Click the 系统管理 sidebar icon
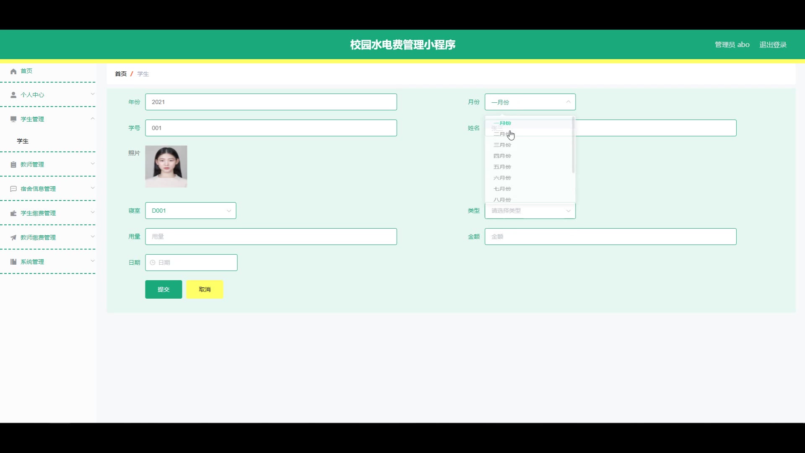Screen dimensions: 805x453 pos(13,262)
